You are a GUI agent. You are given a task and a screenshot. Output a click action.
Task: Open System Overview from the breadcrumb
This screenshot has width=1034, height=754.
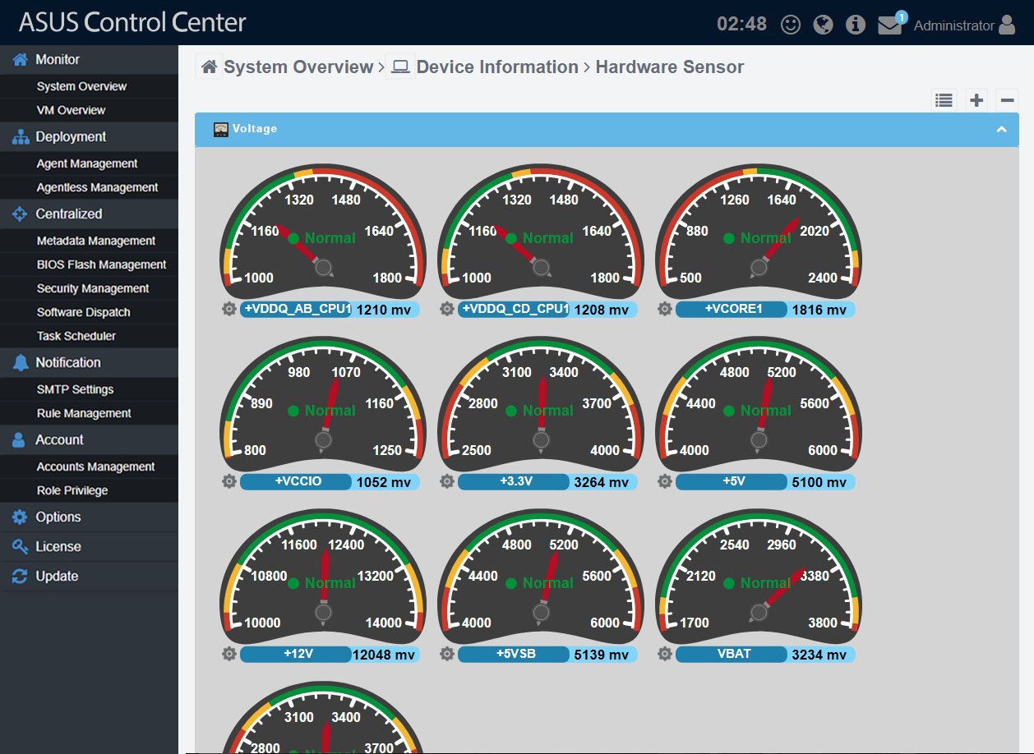click(x=300, y=67)
